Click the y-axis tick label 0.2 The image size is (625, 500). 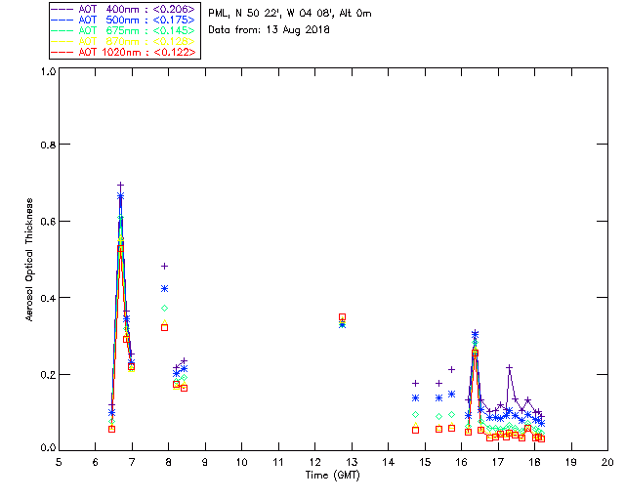pyautogui.click(x=48, y=375)
